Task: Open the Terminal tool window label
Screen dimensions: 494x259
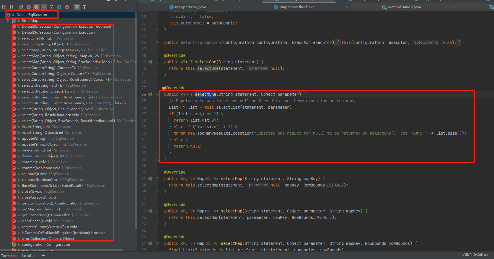Action: coord(9,255)
